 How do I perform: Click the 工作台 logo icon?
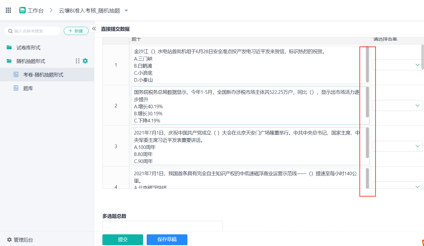23,10
